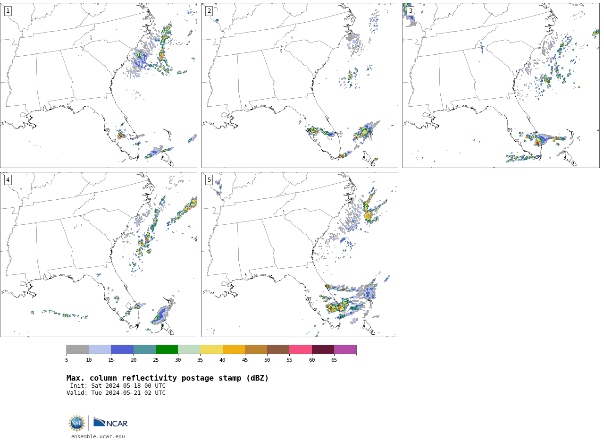Click colorbar tick label '50'

[x=267, y=360]
